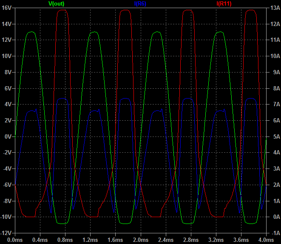Viewport: 281px width, 244px height.
Task: Click the 3A right axis label
Action: [276, 168]
